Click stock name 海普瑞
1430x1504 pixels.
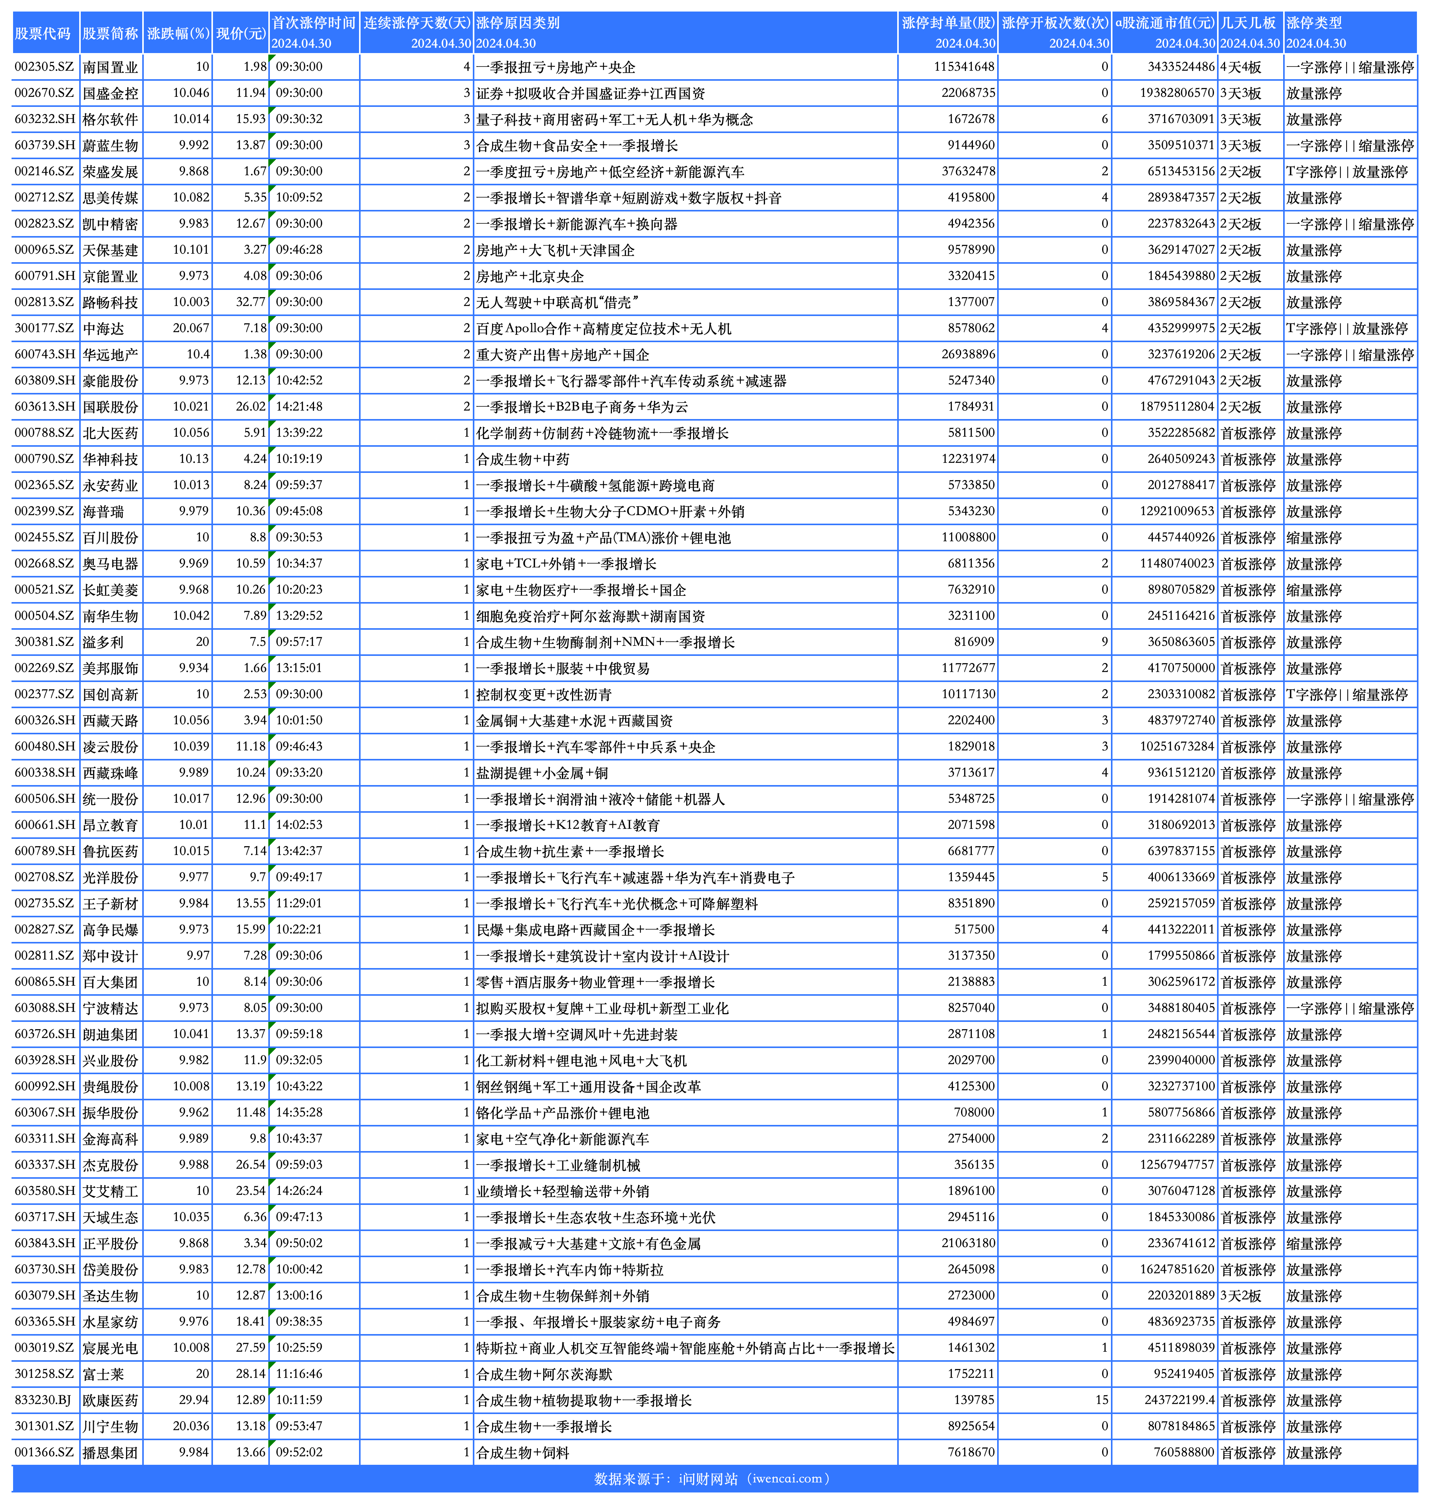(103, 511)
